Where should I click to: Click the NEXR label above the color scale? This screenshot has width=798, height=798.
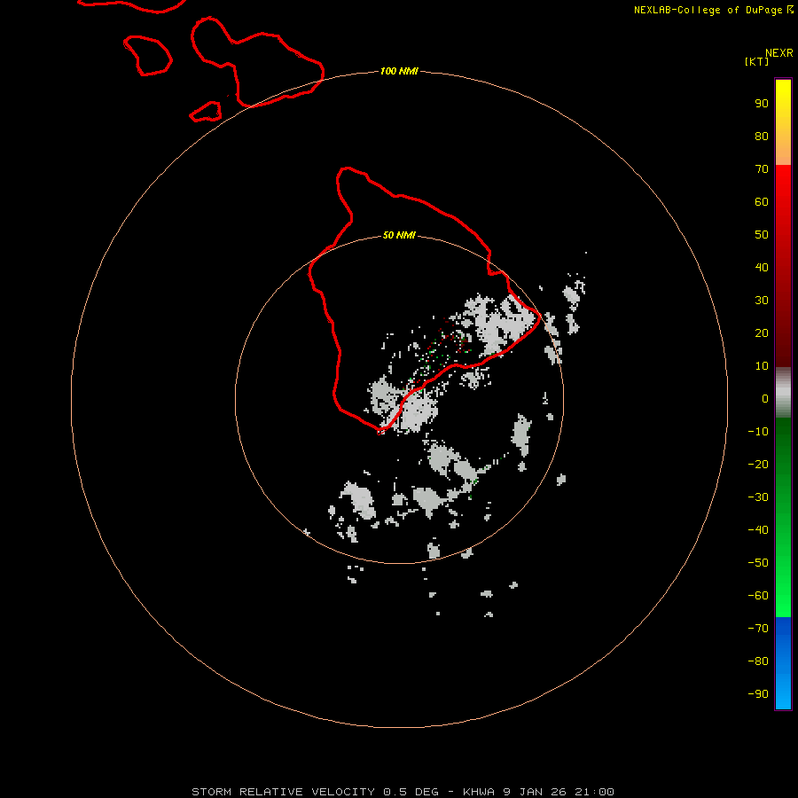779,53
